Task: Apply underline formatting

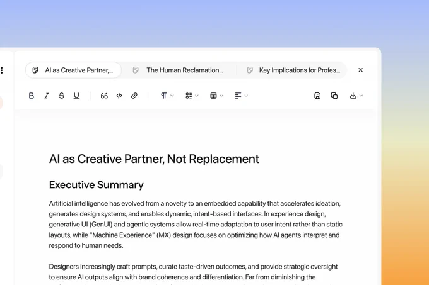Action: click(76, 96)
